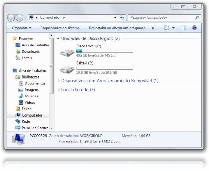This screenshot has height=171, width=209.
Task: Open dropdown arrow after Computador breadcrumb
Action: tap(64, 17)
